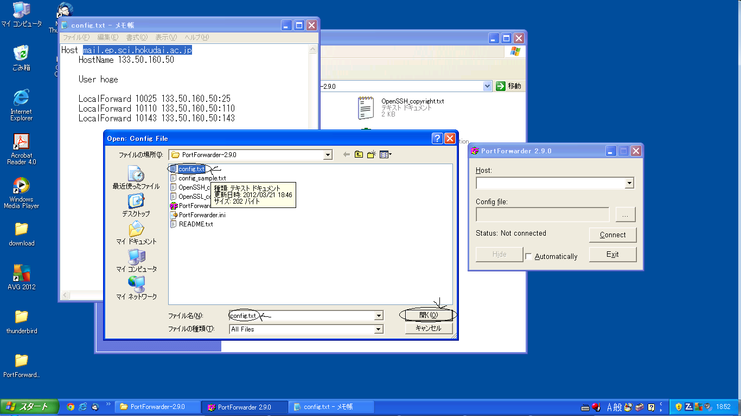Open 編集(E) menu in Notepad
Image resolution: width=741 pixels, height=416 pixels.
(x=107, y=37)
